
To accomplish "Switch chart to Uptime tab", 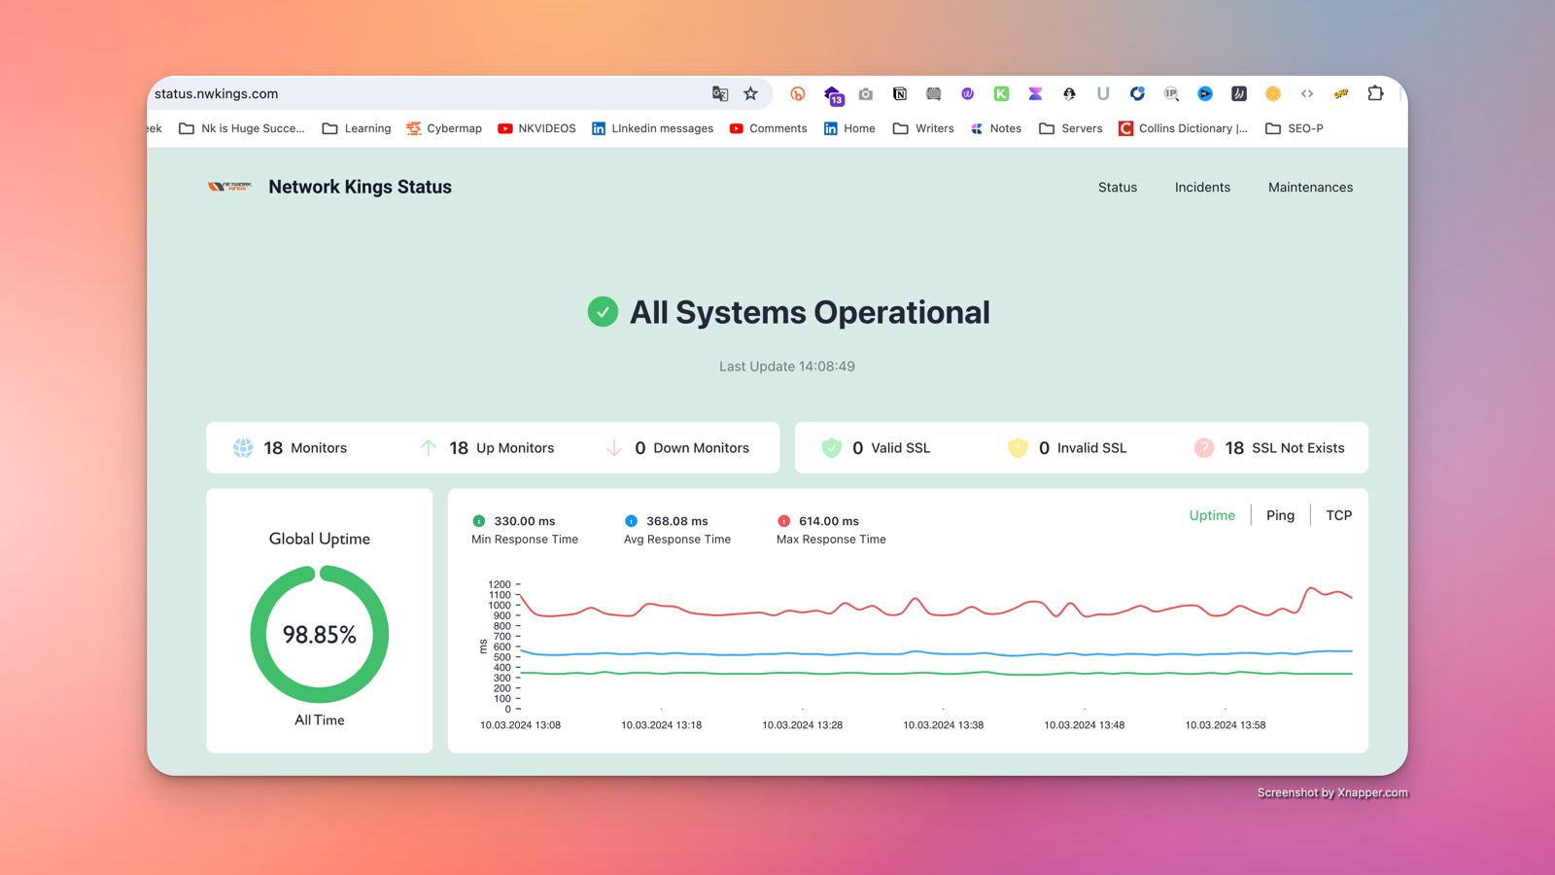I will point(1212,515).
